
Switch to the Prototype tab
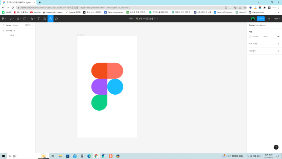pyautogui.click(x=258, y=25)
